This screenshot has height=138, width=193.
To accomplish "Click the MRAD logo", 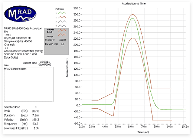I will click(20, 14).
